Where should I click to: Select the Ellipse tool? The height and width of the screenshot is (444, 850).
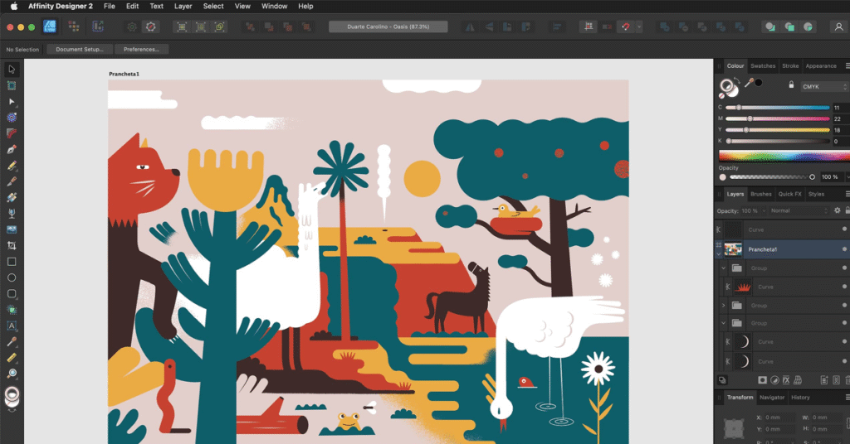click(x=12, y=277)
